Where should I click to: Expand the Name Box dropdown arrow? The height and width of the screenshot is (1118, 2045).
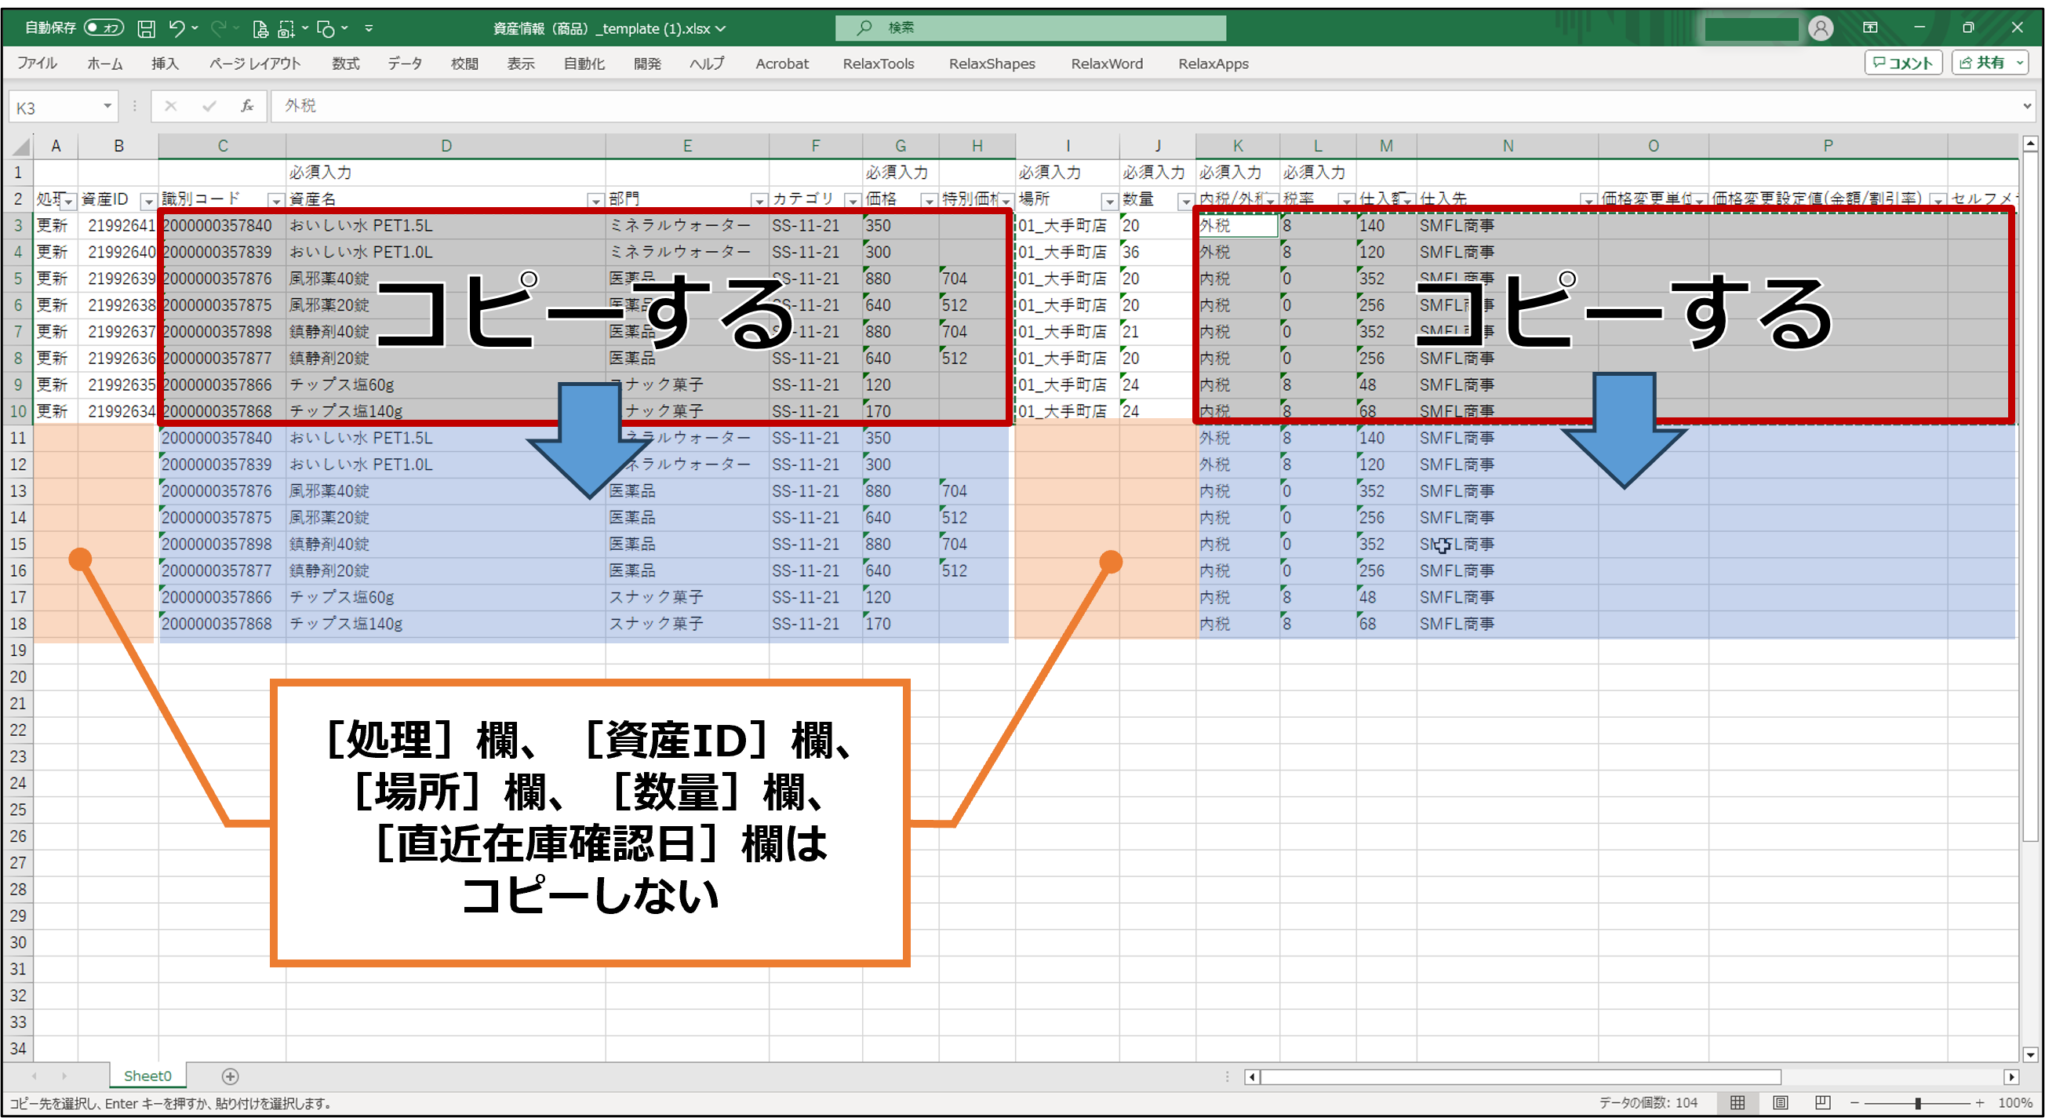(x=107, y=106)
